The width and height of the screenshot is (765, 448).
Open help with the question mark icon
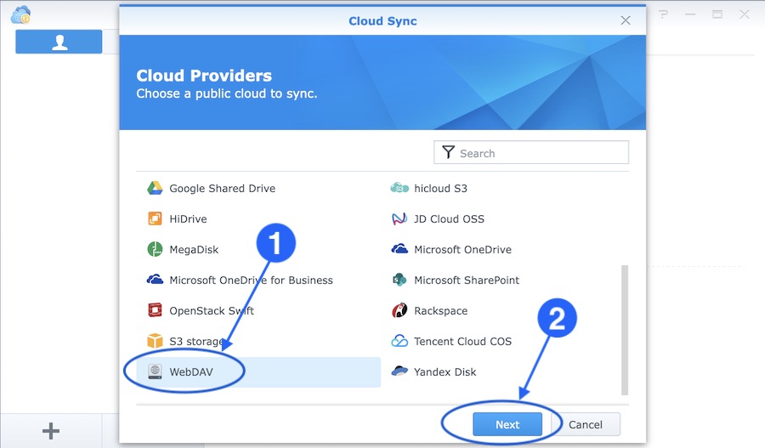(x=662, y=14)
